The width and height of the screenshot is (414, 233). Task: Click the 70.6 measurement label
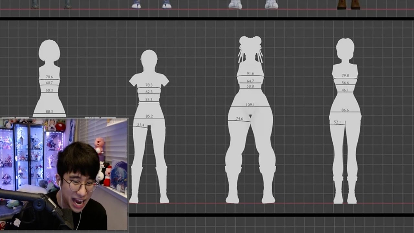[x=49, y=77]
